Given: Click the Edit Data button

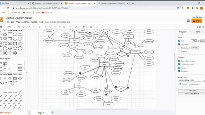Looking at the screenshot, I should coord(192,91).
